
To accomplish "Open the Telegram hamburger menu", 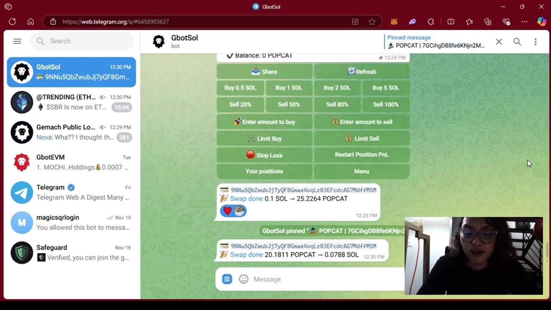I will 17,41.
